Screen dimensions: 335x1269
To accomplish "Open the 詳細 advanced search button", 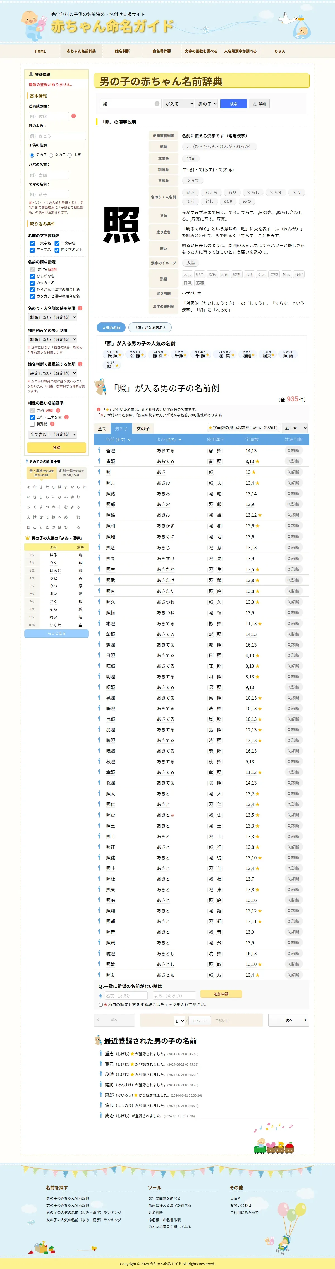I will [259, 103].
